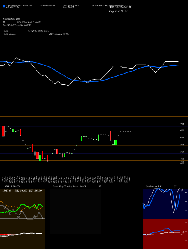Click the 'ADX & MACD' panel title
The width and height of the screenshot is (188, 249).
12,186
